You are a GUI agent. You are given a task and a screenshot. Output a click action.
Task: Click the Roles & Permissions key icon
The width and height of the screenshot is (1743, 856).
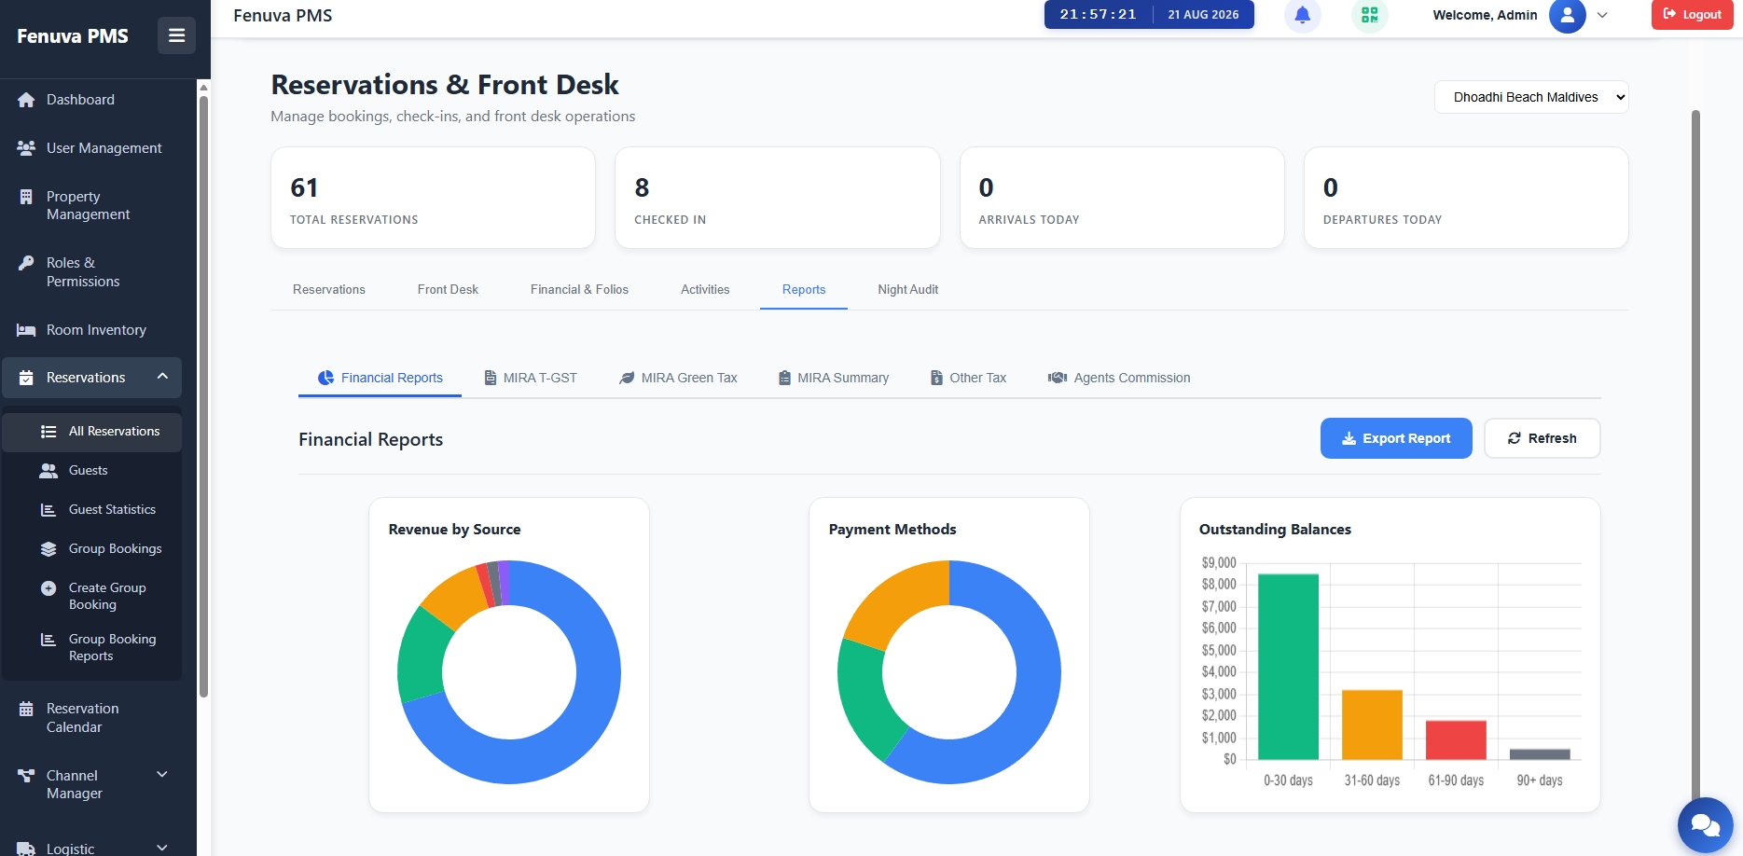coord(26,263)
